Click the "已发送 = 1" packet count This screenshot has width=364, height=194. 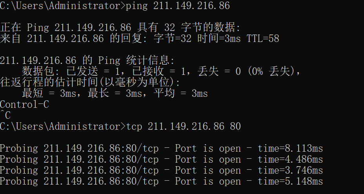(97, 72)
